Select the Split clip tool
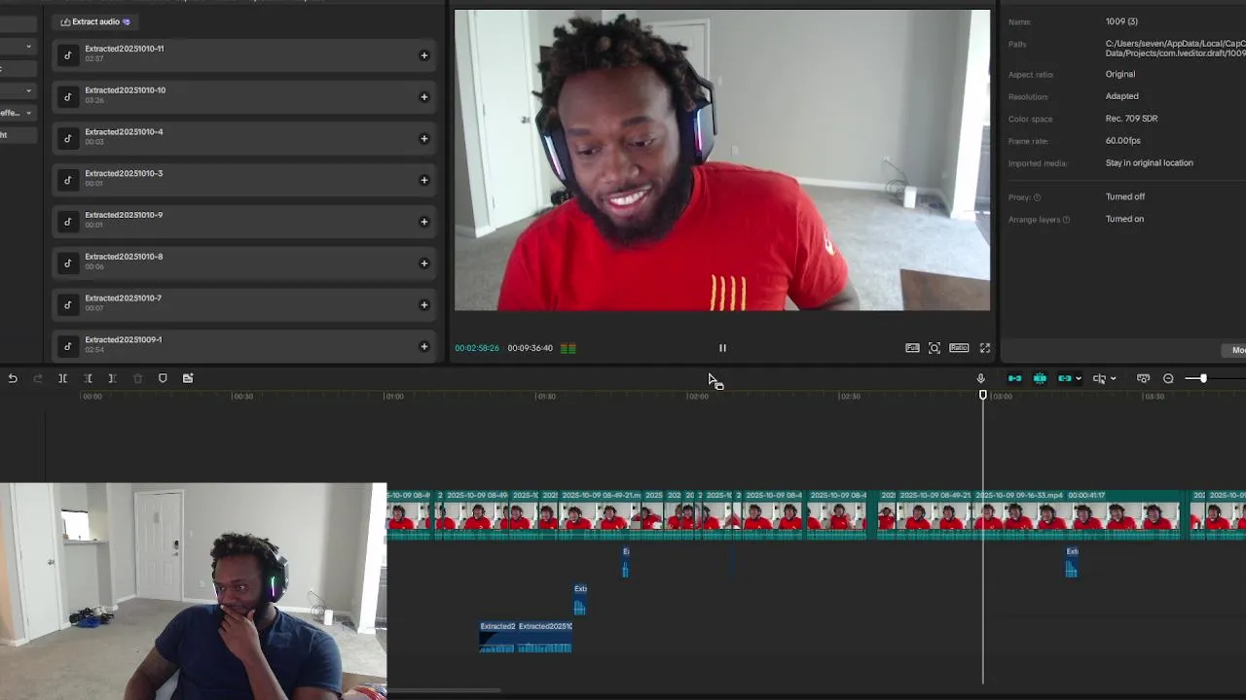 click(x=62, y=378)
